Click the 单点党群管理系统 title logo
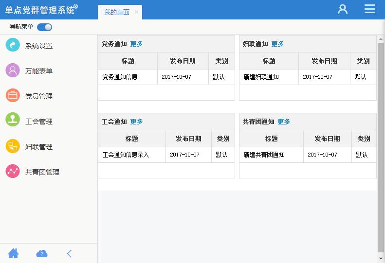The image size is (385, 263). [x=41, y=10]
